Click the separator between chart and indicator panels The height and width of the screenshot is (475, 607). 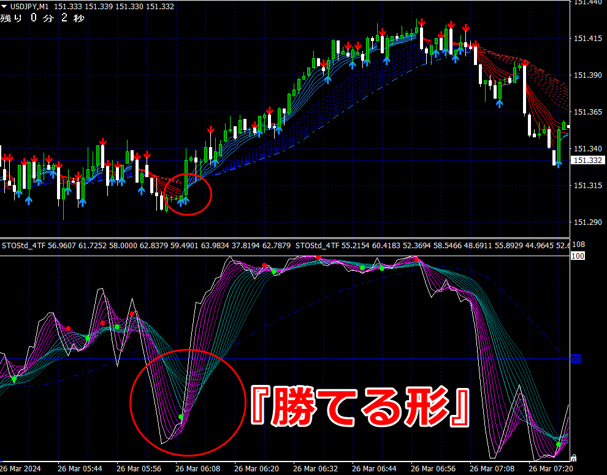click(x=284, y=238)
